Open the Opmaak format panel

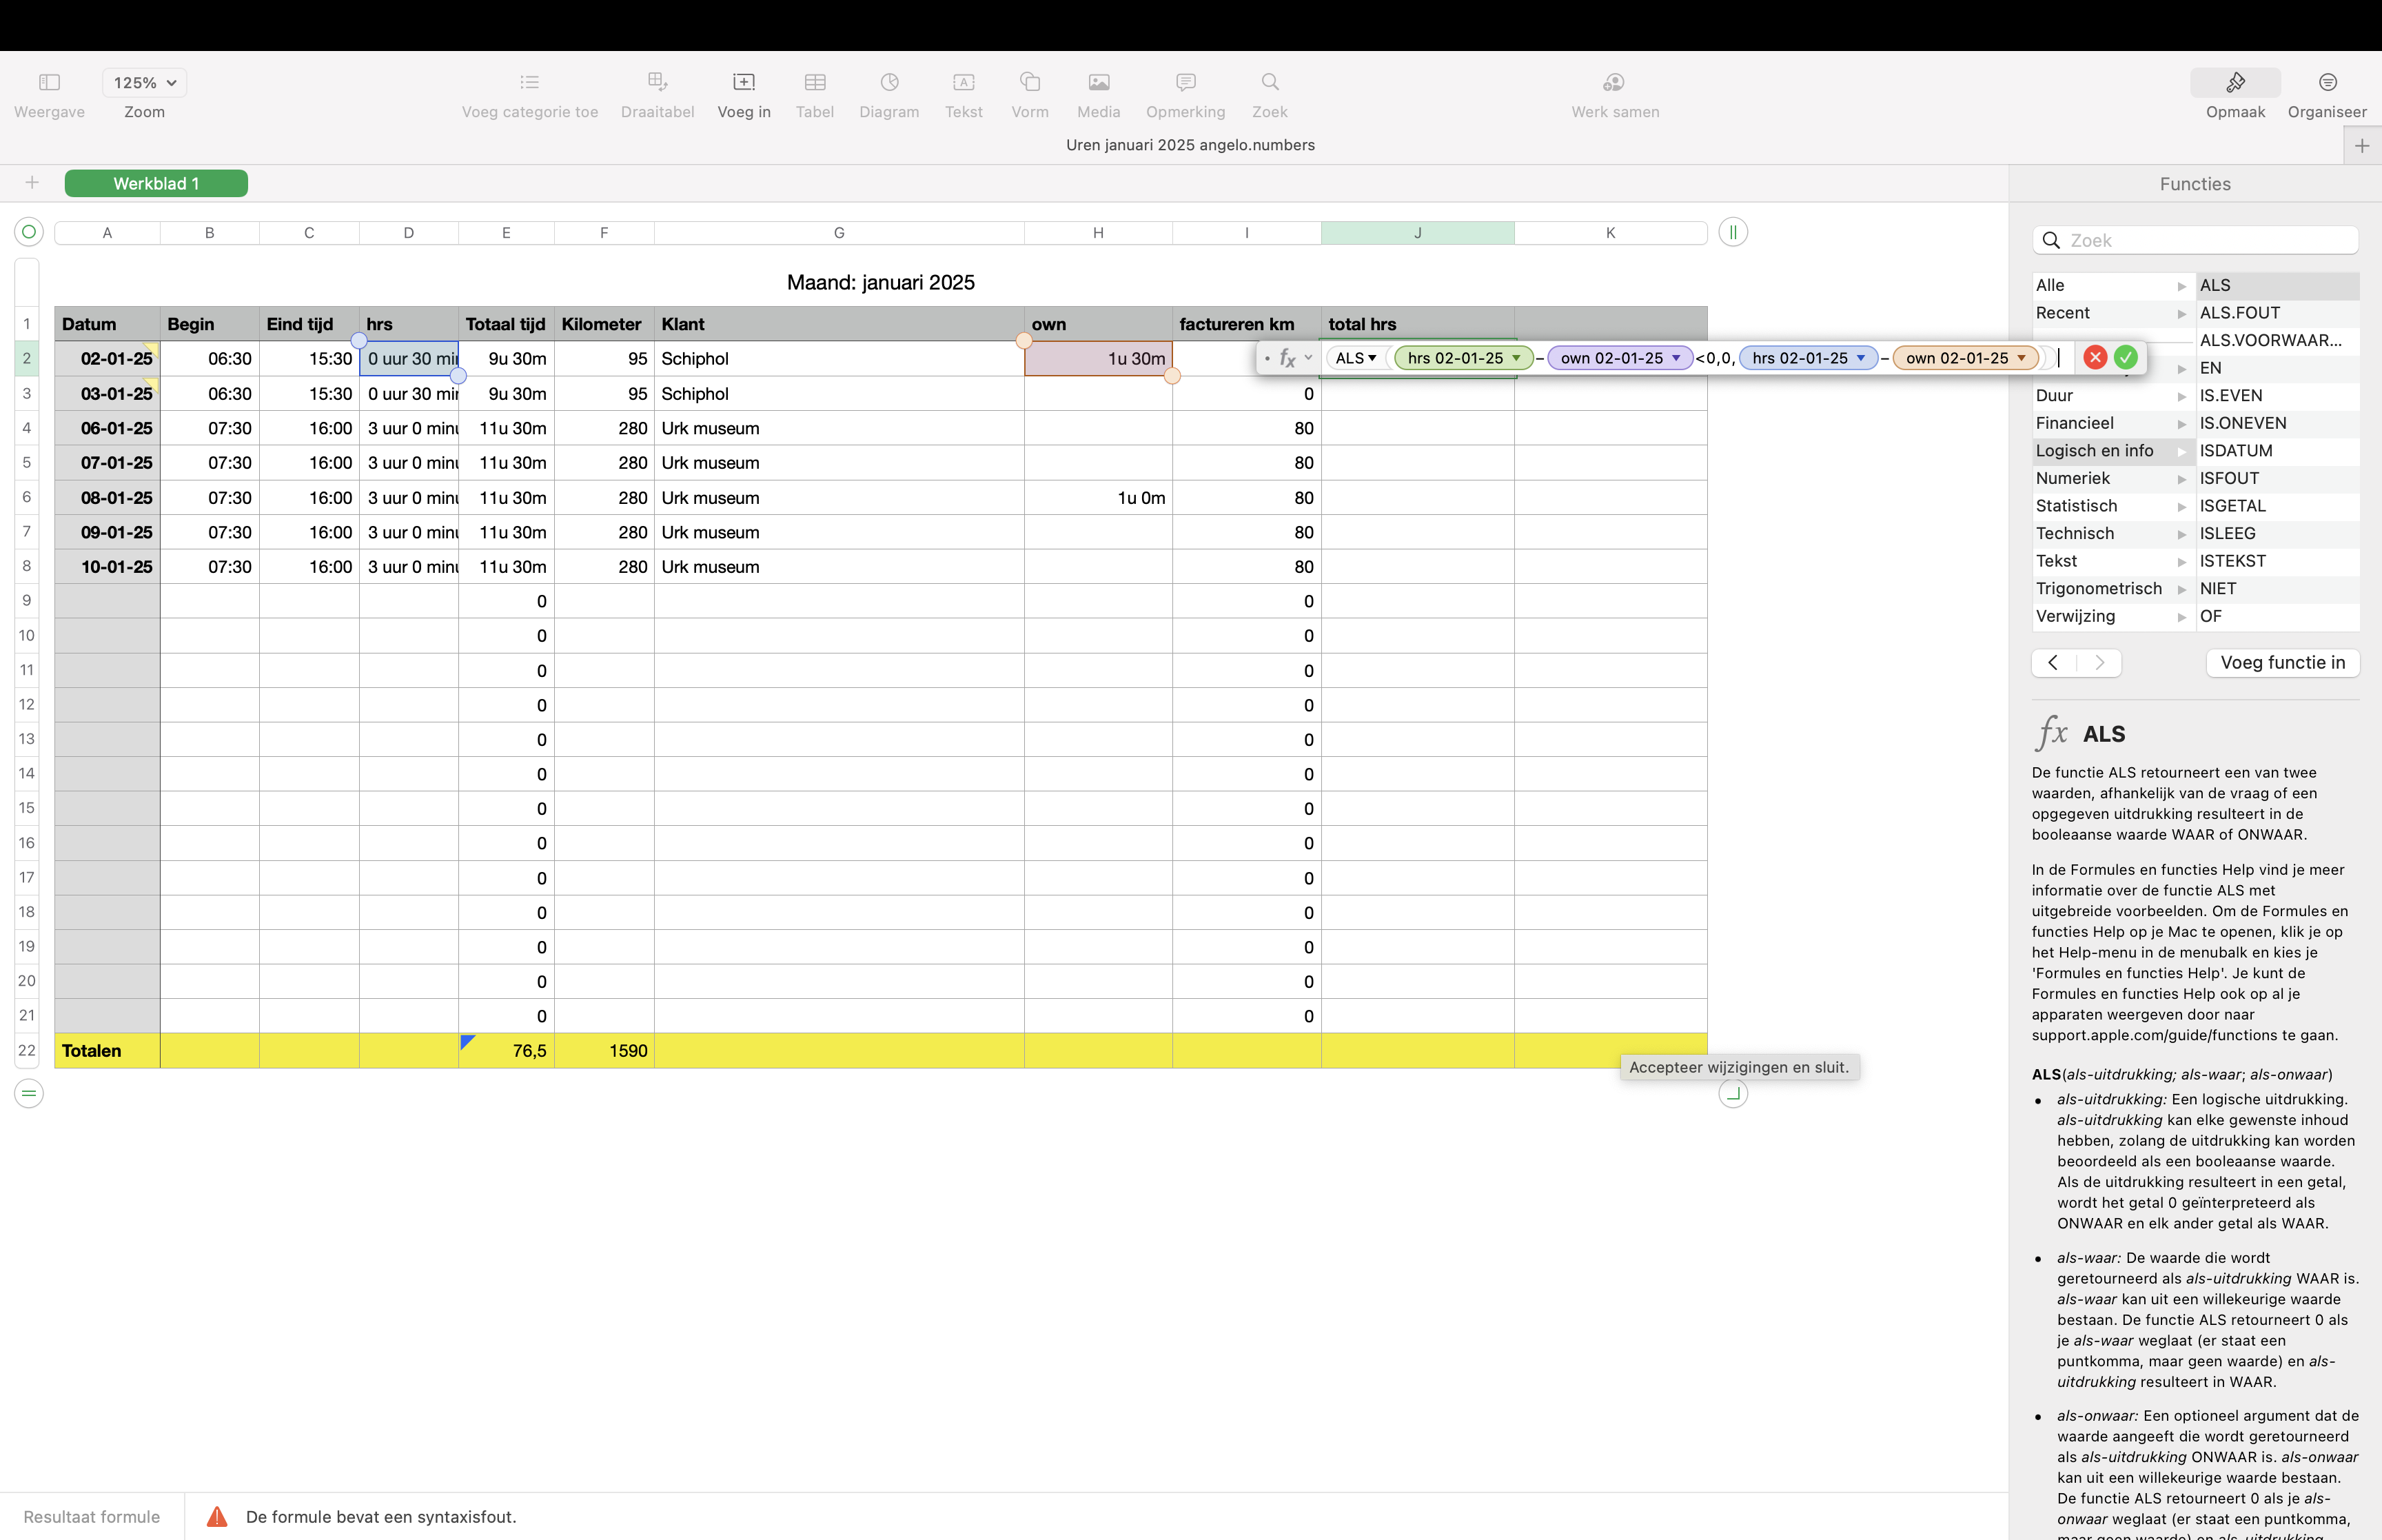click(2235, 82)
